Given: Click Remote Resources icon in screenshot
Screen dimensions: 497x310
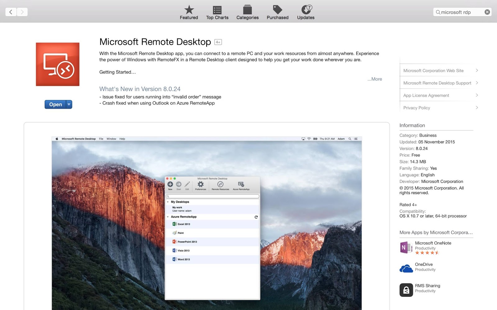Looking at the screenshot, I should pos(220,184).
